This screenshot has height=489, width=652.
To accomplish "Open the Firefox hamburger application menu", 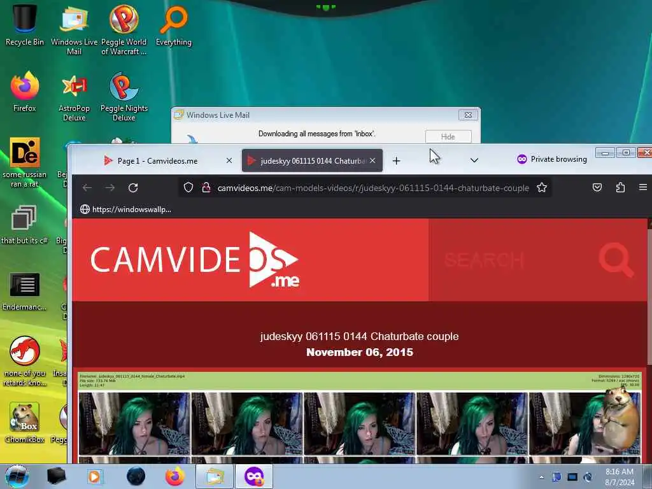I will click(643, 188).
